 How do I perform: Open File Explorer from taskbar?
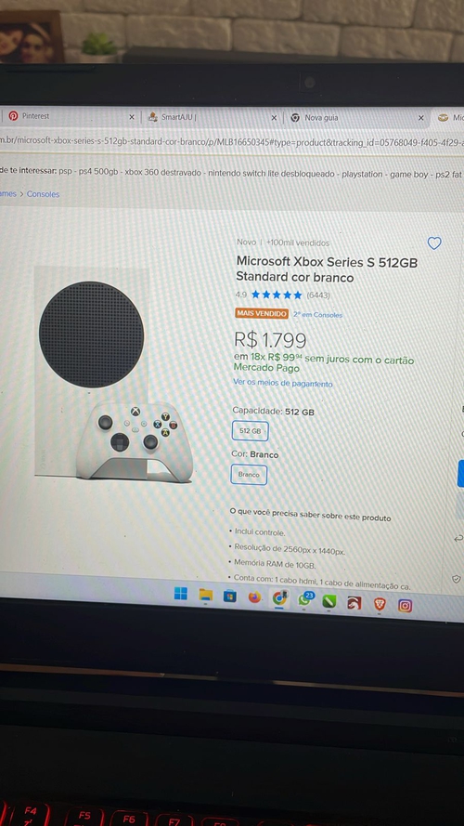coord(205,596)
